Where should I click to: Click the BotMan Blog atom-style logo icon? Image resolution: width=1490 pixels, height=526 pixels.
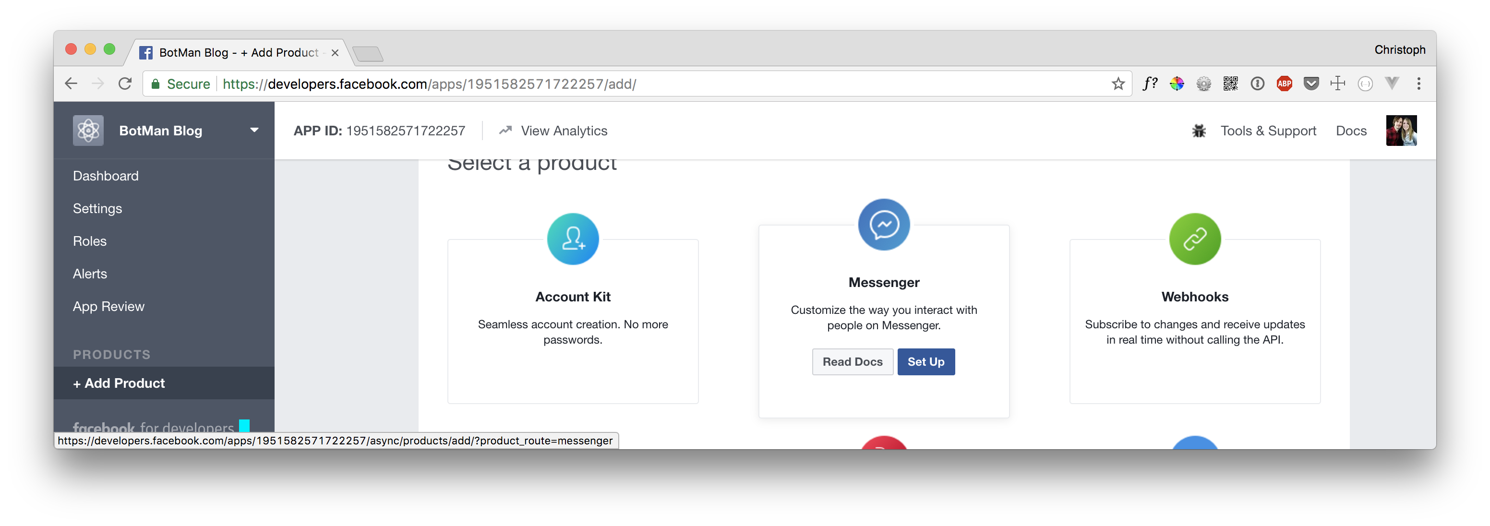click(87, 131)
